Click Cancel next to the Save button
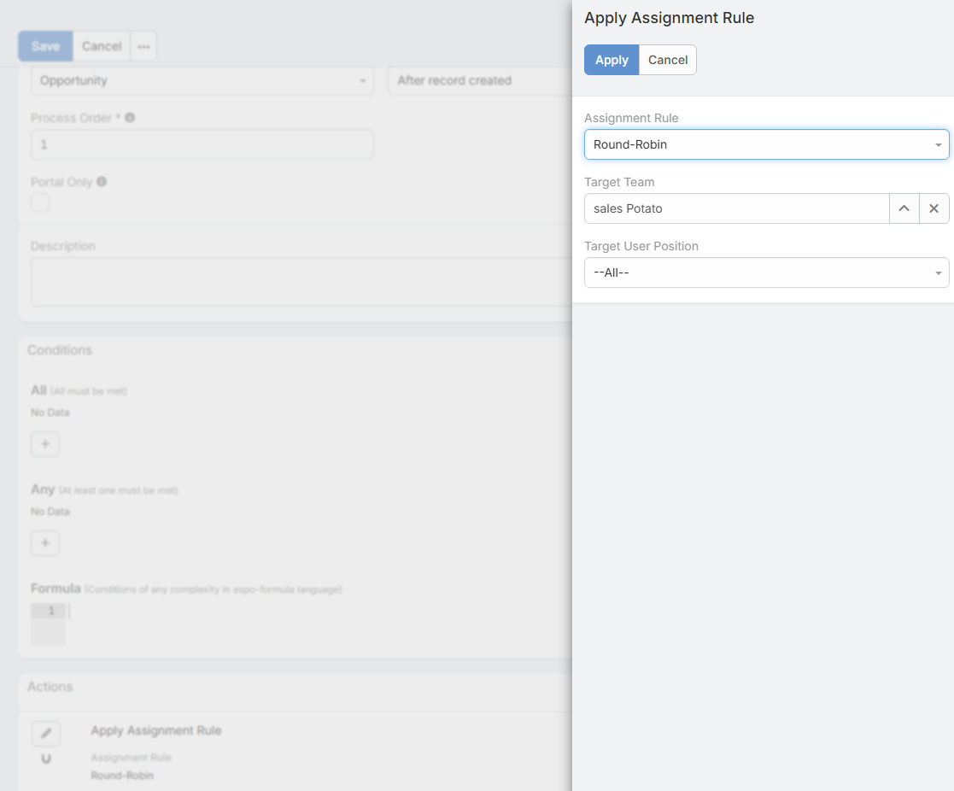954x791 pixels. tap(102, 46)
